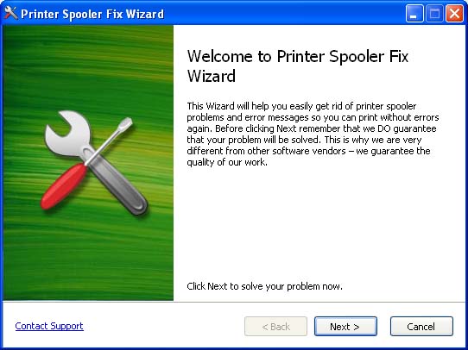Open the Contact Support link

coord(49,326)
